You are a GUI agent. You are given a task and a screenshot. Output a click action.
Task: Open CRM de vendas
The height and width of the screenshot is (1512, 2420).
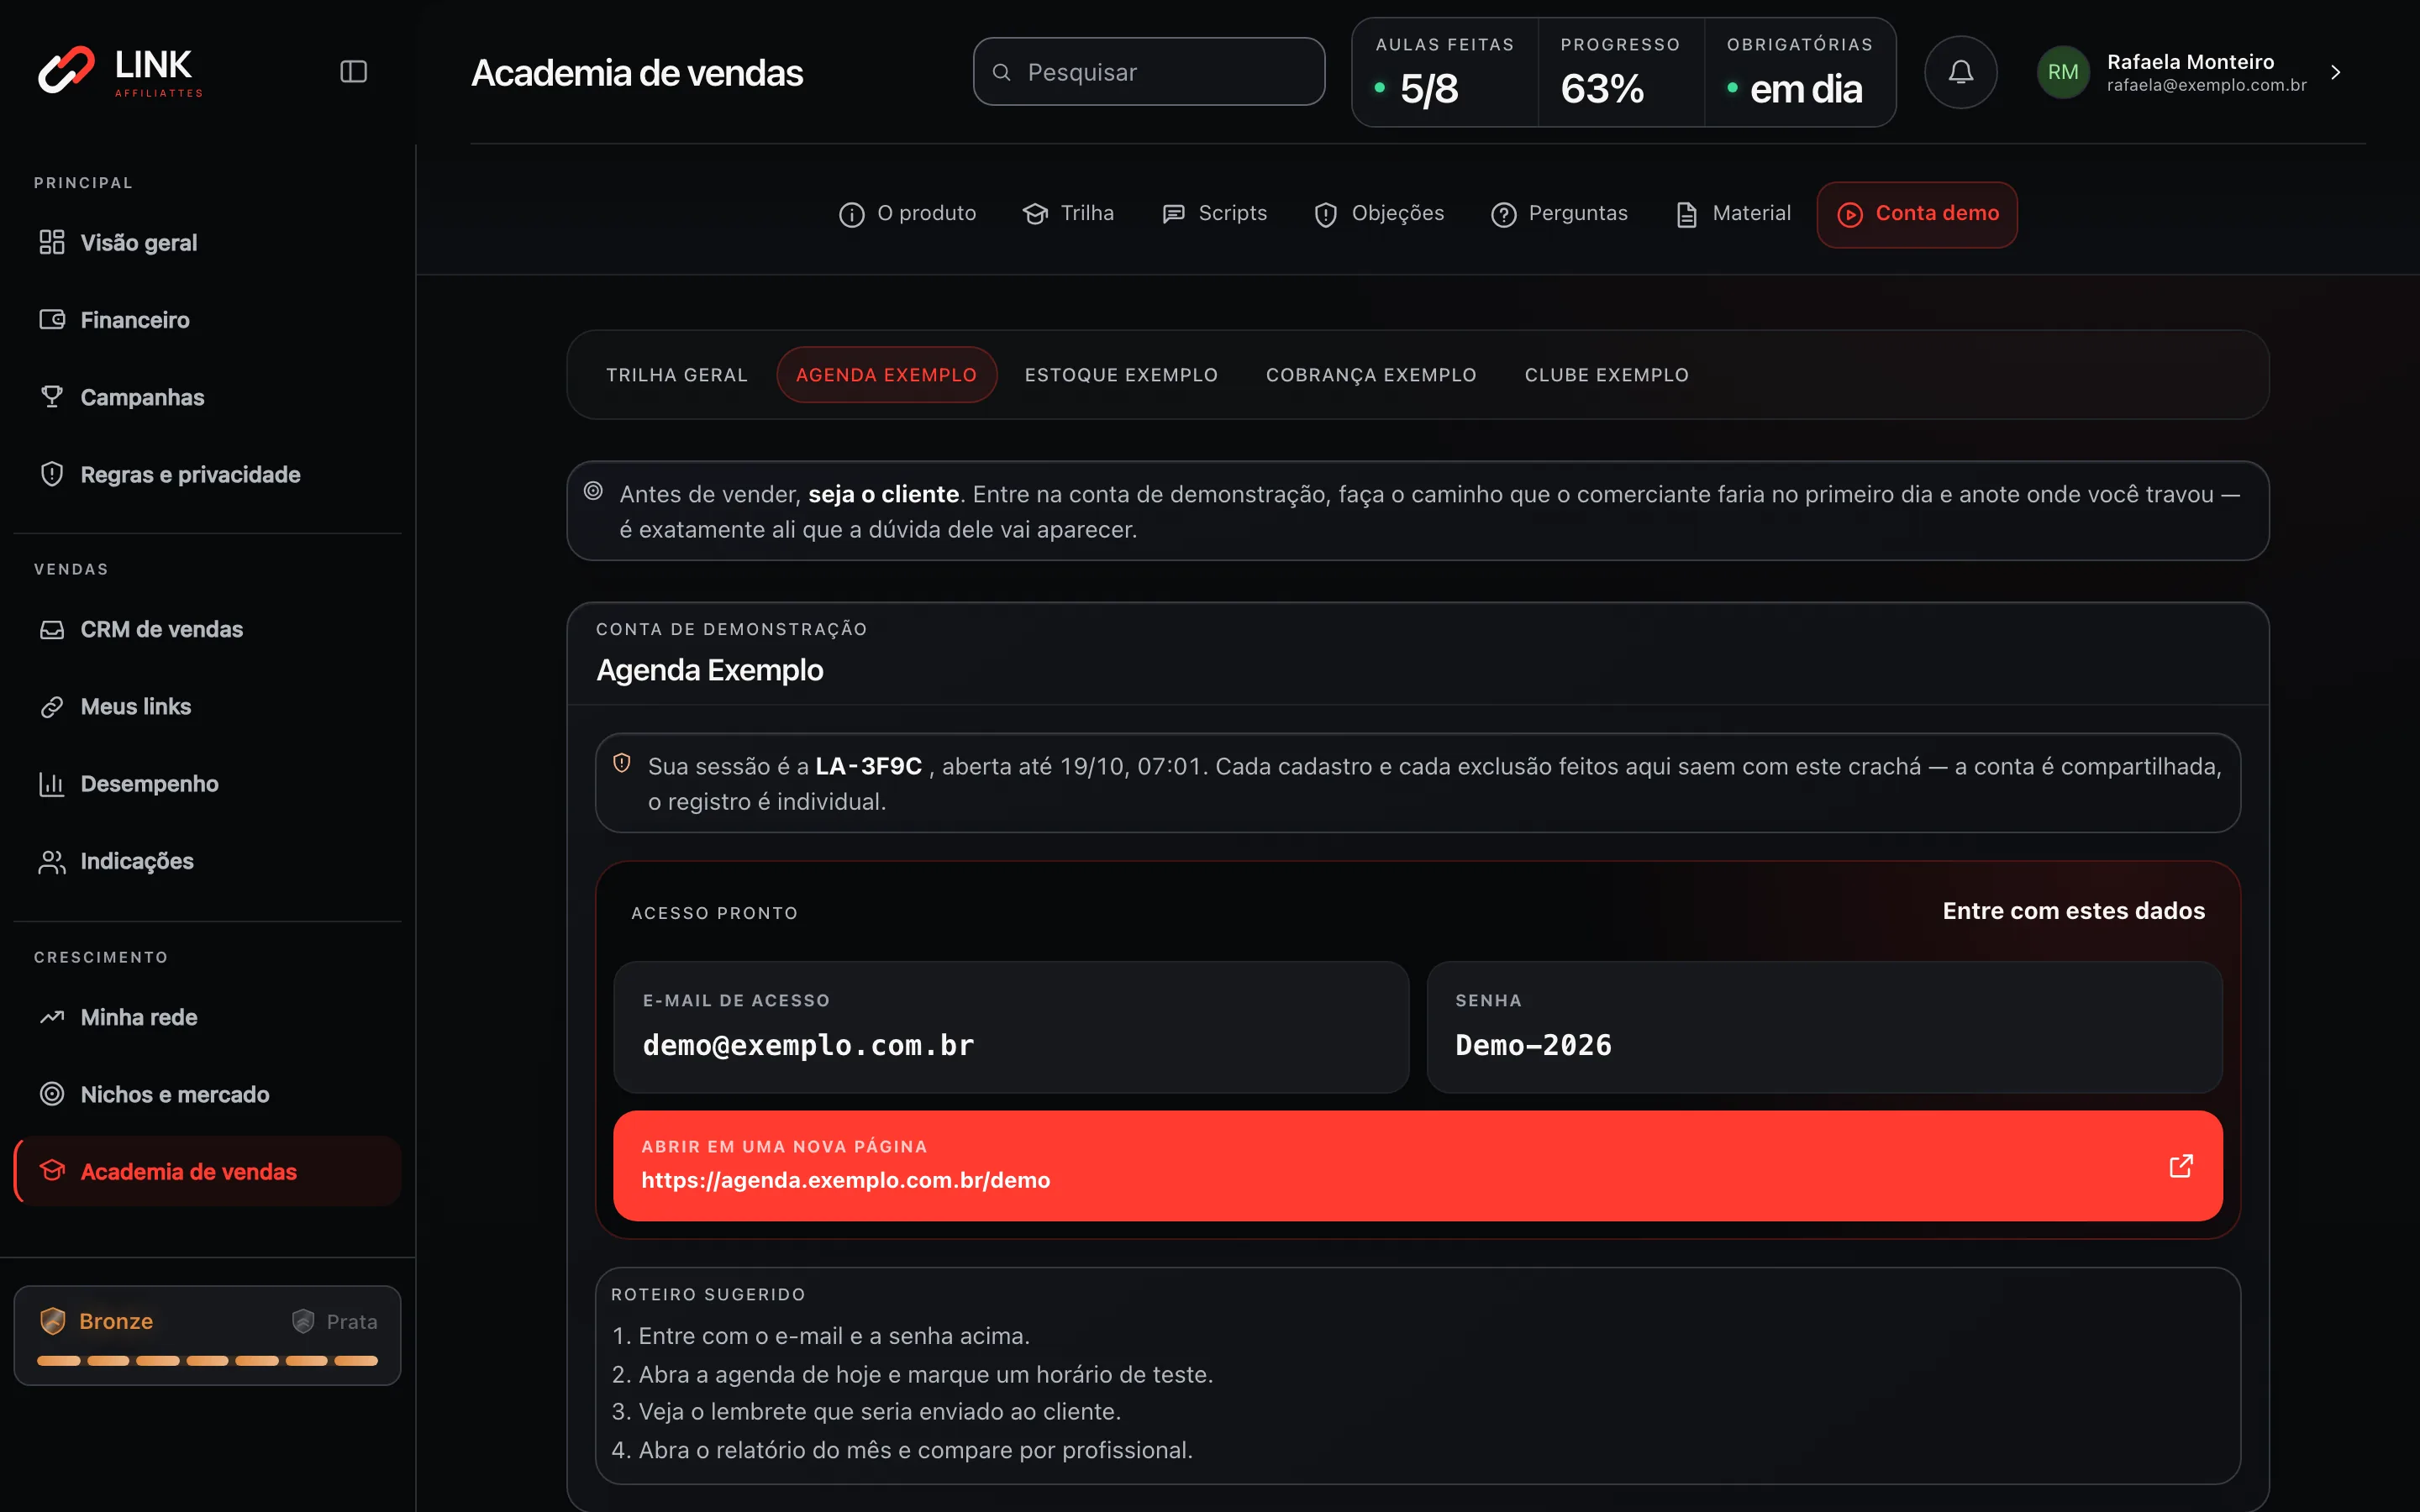pyautogui.click(x=208, y=629)
